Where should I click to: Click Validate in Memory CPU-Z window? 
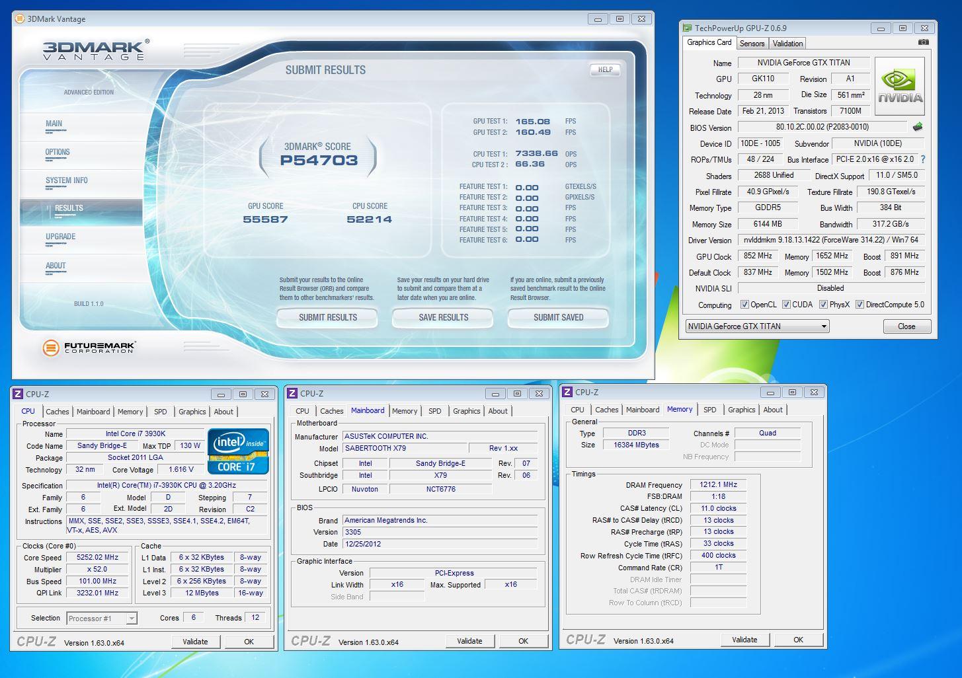tap(744, 640)
